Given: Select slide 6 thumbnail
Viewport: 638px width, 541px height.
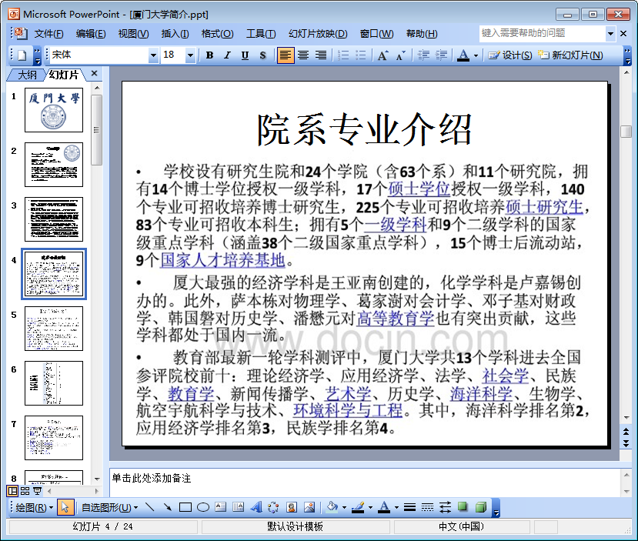Looking at the screenshot, I should tap(54, 383).
